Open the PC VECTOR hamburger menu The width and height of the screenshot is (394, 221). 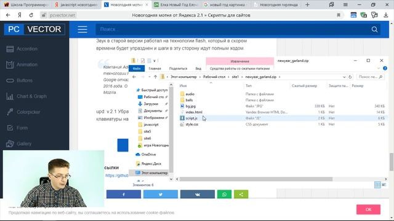point(82,29)
